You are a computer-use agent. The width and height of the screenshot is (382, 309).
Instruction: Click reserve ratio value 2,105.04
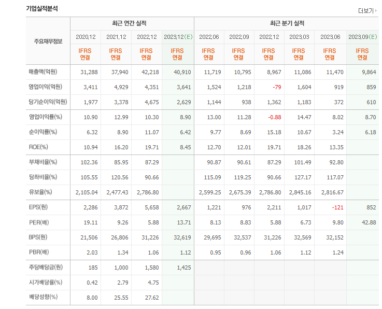pyautogui.click(x=87, y=193)
